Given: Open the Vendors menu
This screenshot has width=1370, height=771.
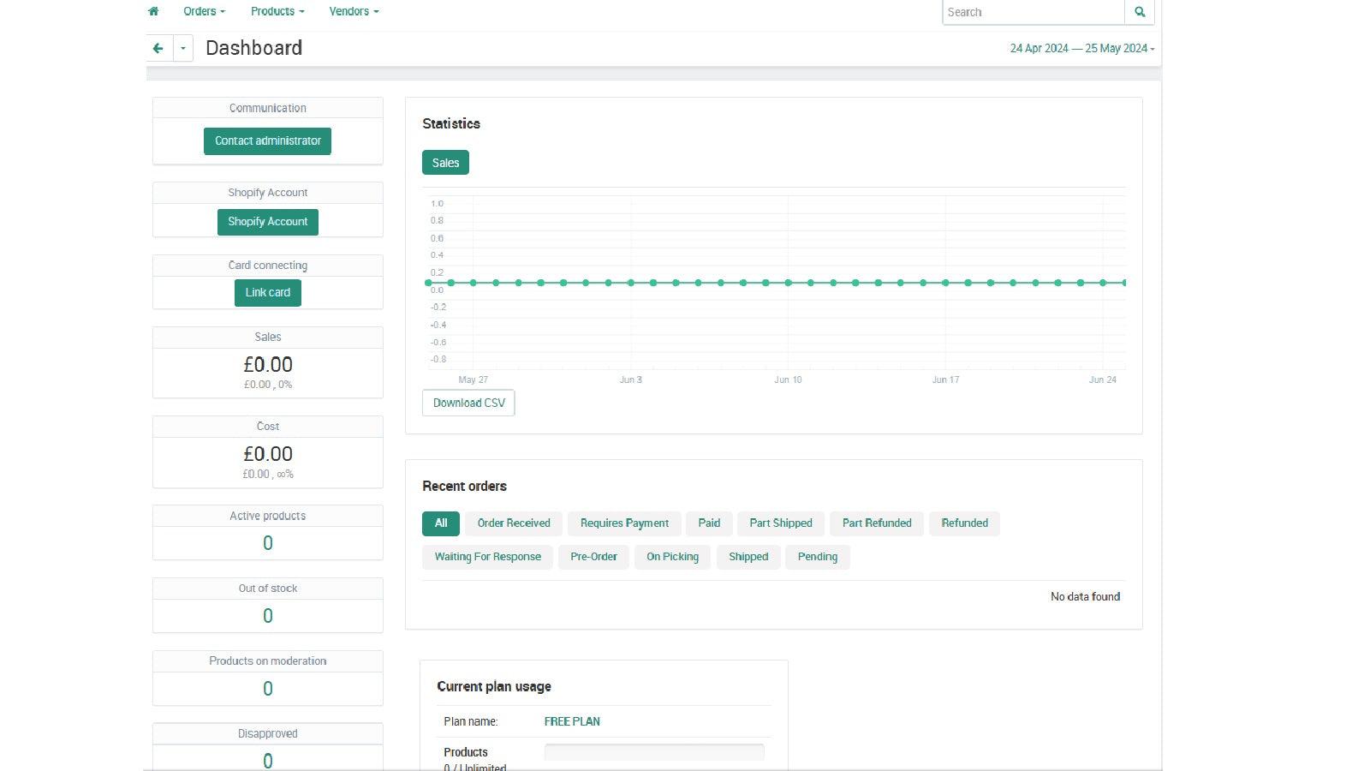Looking at the screenshot, I should click(353, 11).
